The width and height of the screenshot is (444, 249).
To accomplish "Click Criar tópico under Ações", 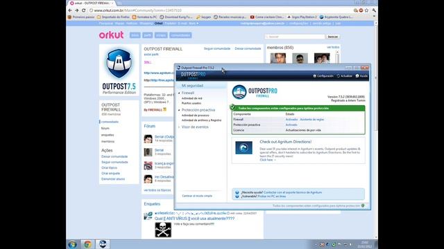I will [109, 167].
